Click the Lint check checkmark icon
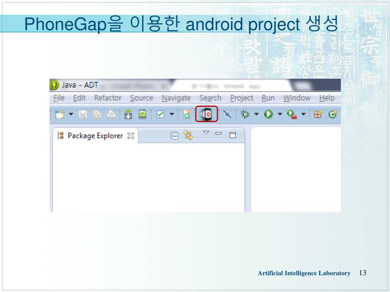Screen dimensions: 390x292 pos(160,114)
